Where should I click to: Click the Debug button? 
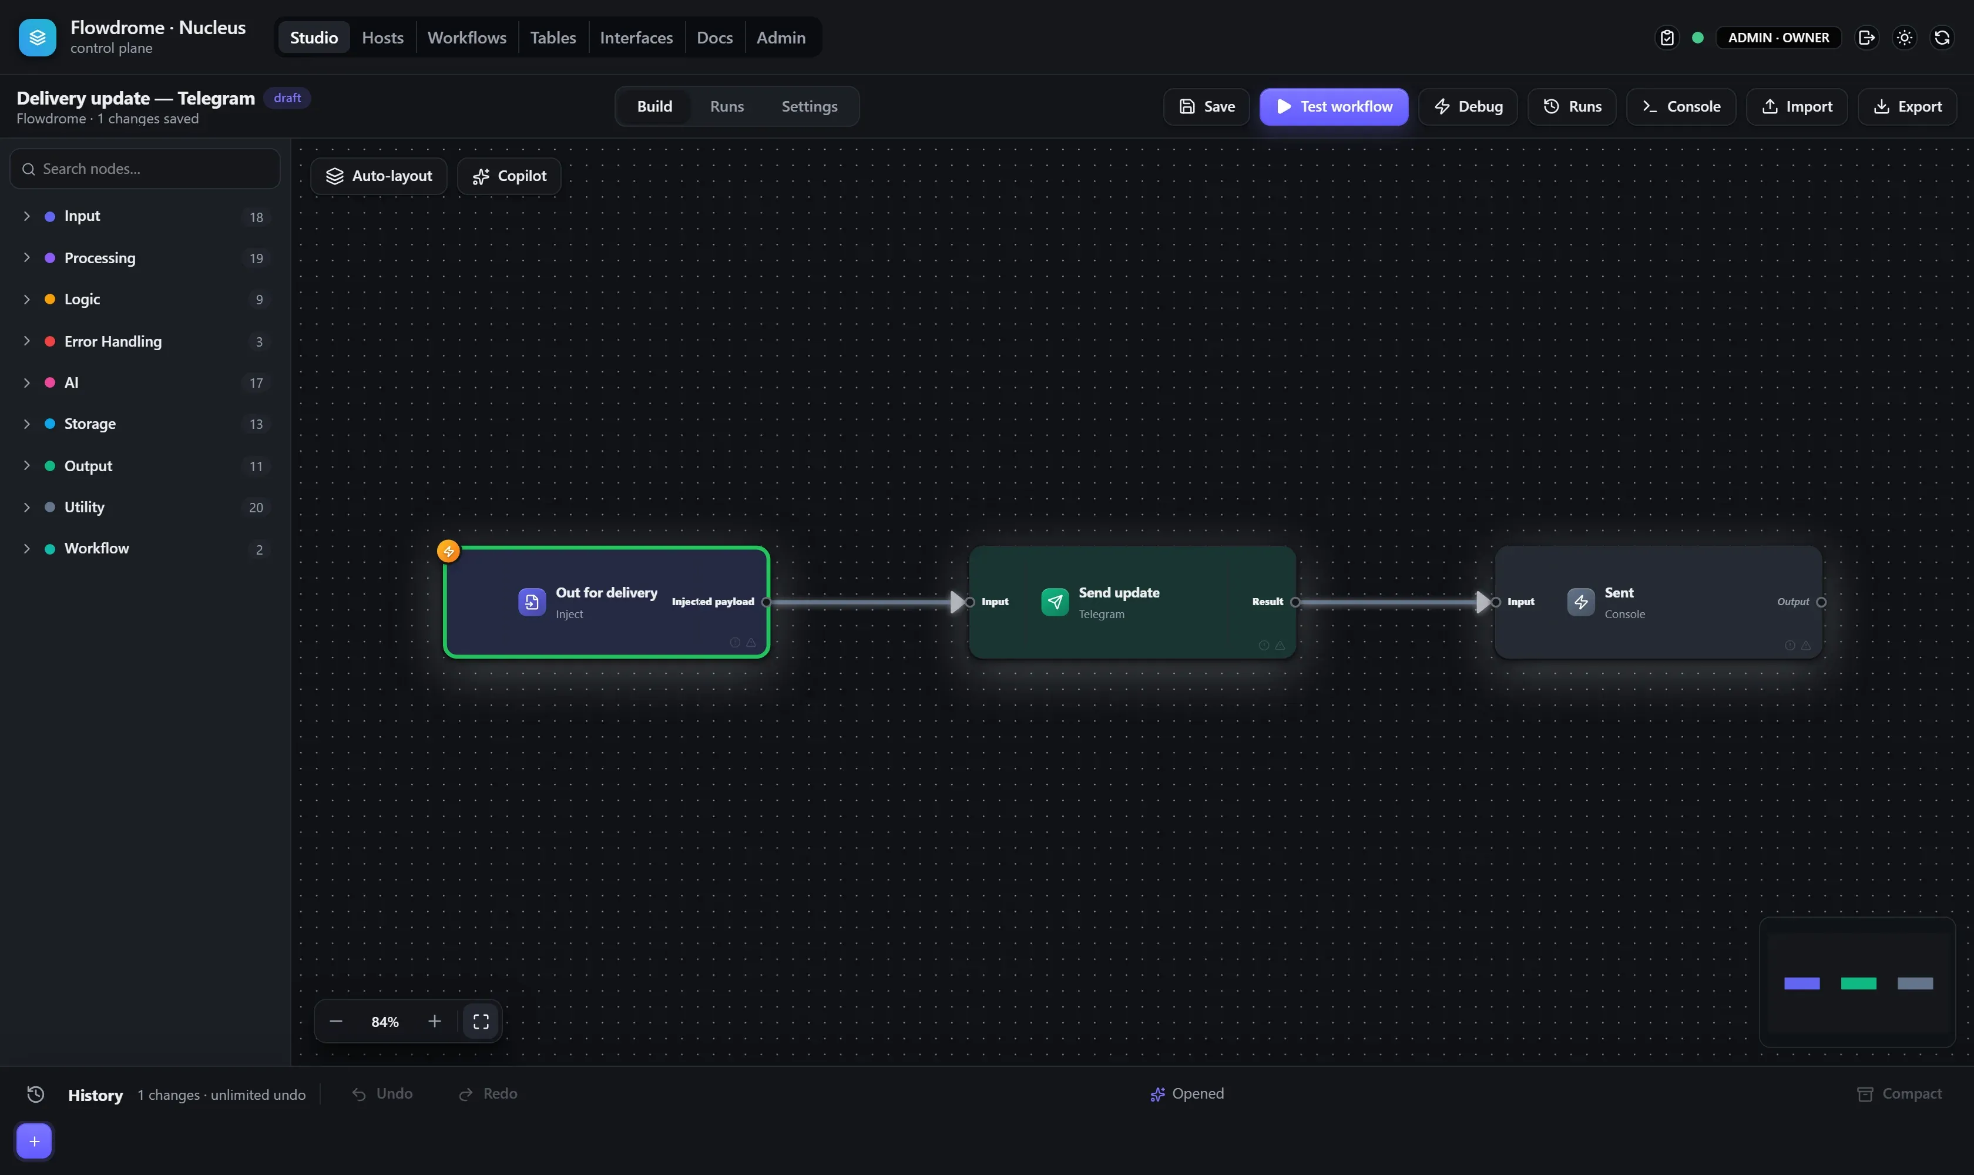1467,106
